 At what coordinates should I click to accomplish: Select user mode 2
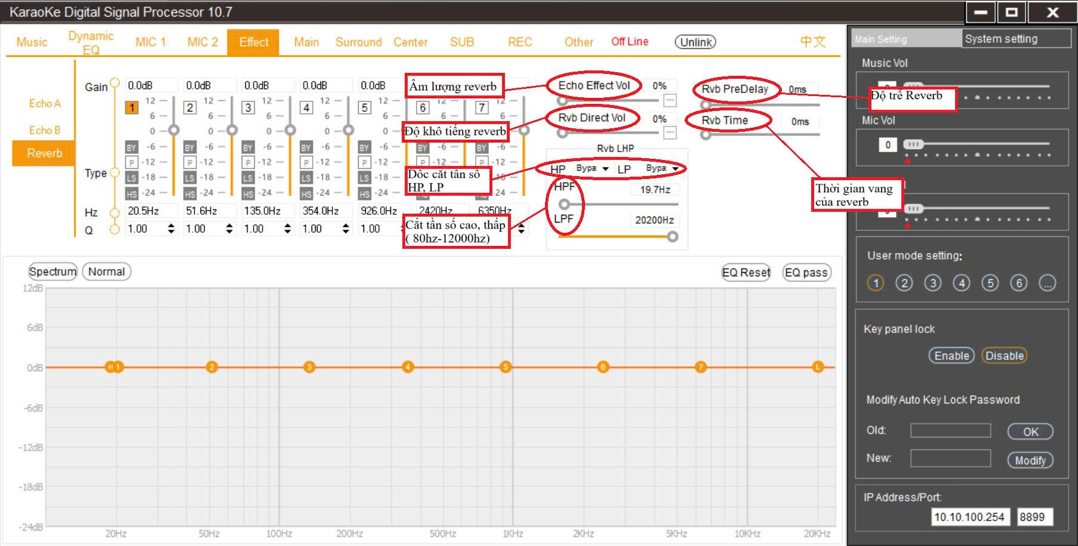[904, 283]
